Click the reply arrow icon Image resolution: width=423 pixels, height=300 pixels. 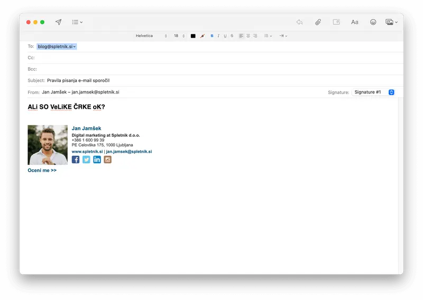pos(299,22)
